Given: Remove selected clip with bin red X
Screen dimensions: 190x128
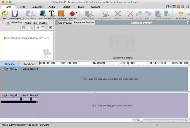Looking at the screenshot, I should click(x=32, y=28).
